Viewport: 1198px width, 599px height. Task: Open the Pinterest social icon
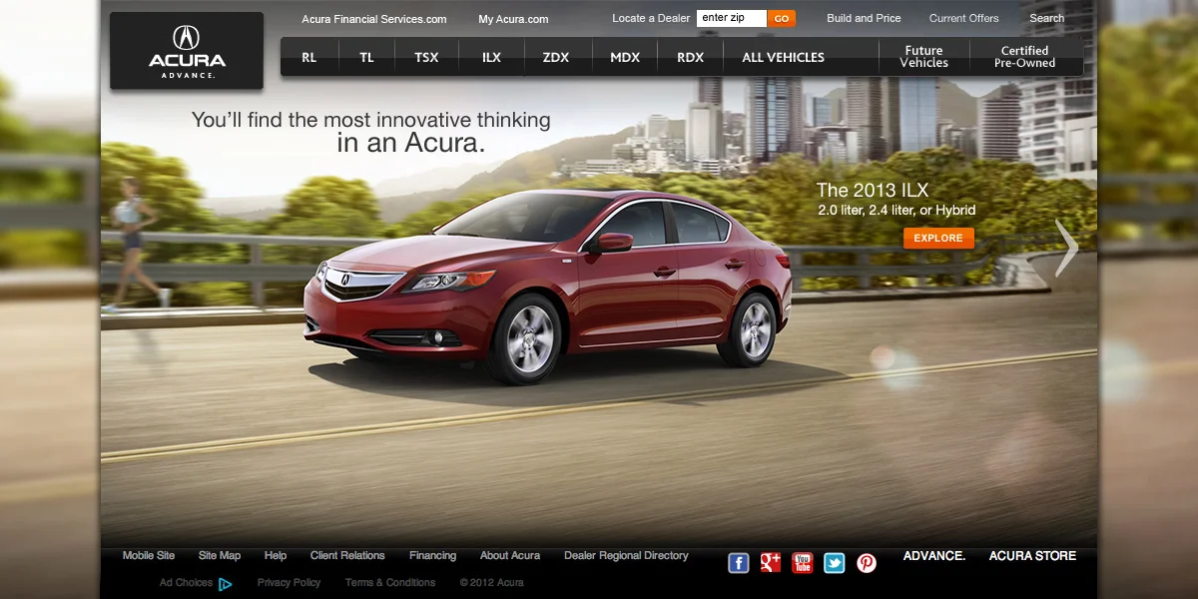(x=867, y=563)
